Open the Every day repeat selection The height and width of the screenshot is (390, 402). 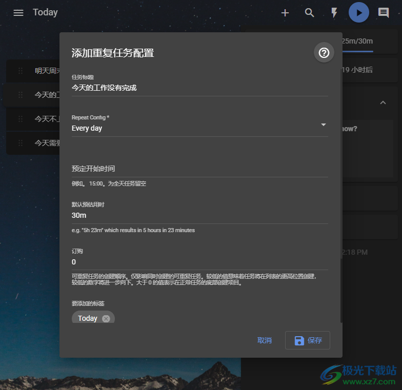[195, 128]
